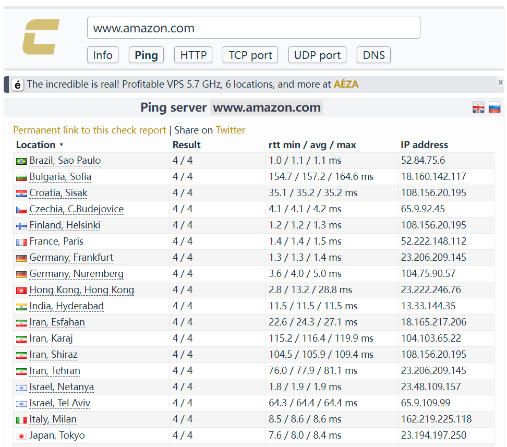Click the www.amazon.com heading hostname
This screenshot has height=447, width=507.
[x=267, y=107]
